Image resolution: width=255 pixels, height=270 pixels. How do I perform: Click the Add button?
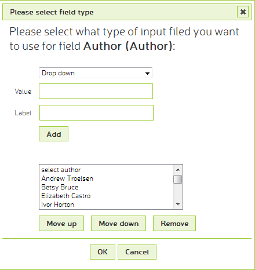[53, 134]
